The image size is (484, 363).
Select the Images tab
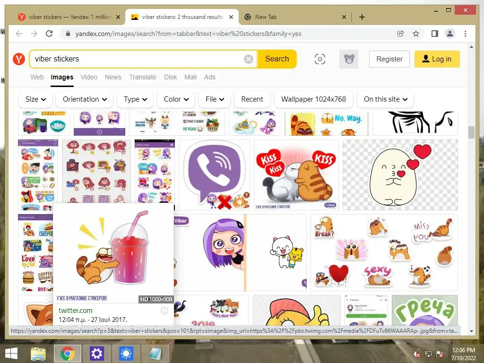tap(62, 77)
